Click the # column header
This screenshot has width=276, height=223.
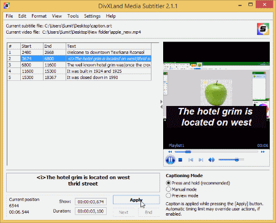pos(14,46)
